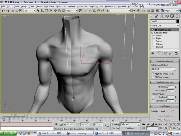The height and width of the screenshot is (136, 181).
Task: Click the key-shaped Set Keys icon
Action: tap(107, 126)
